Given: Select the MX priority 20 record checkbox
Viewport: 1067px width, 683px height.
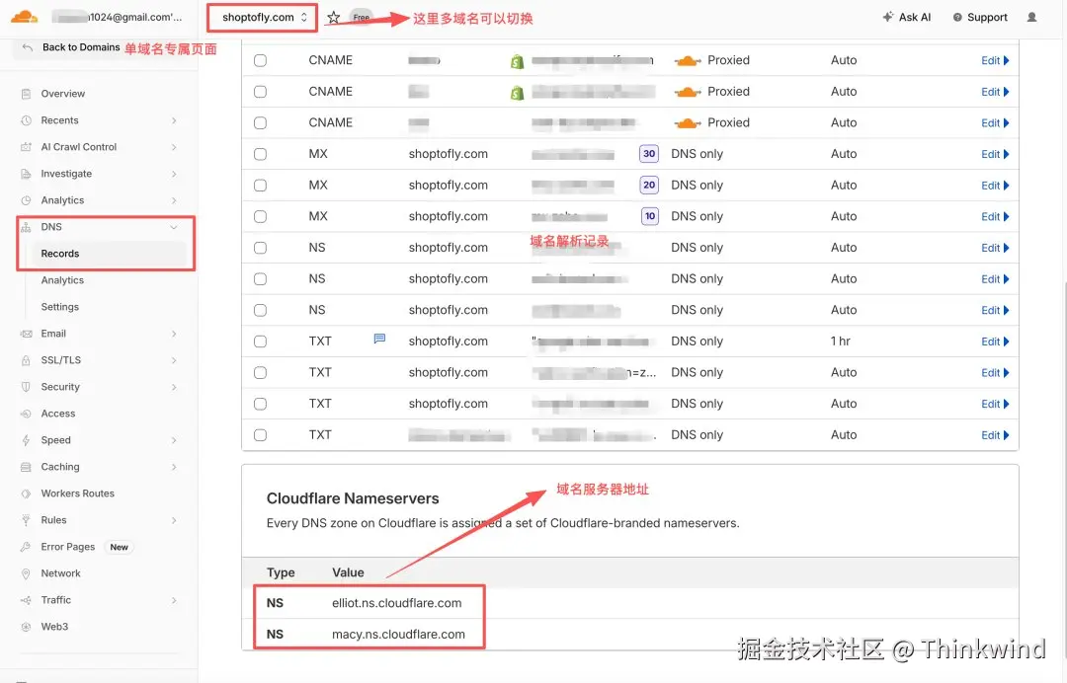Looking at the screenshot, I should click(260, 186).
